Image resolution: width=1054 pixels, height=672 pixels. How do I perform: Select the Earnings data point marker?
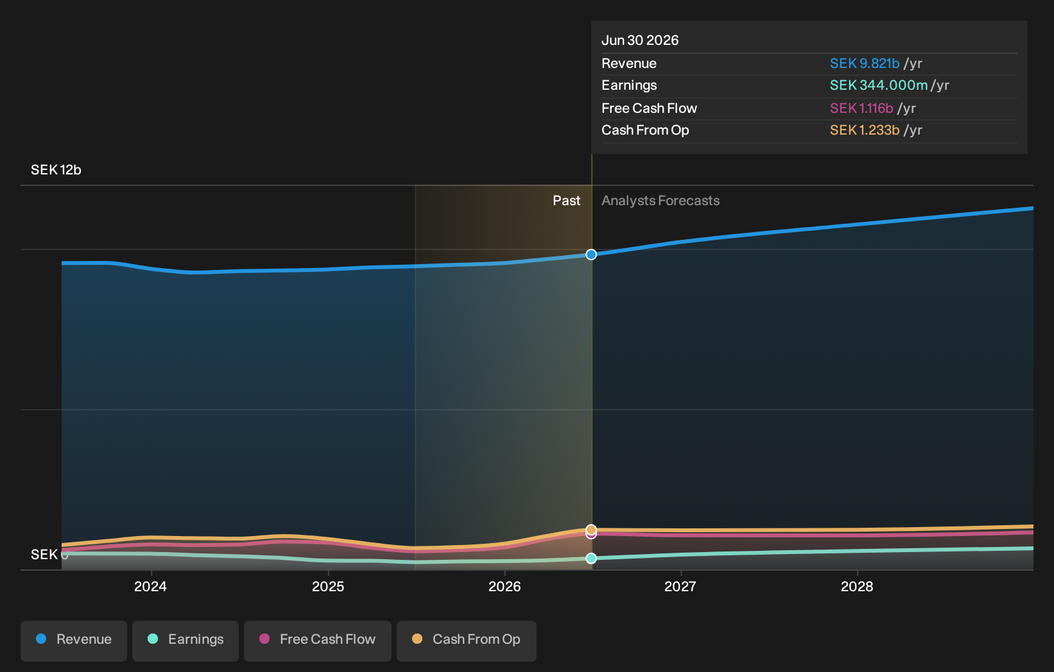[x=591, y=559]
